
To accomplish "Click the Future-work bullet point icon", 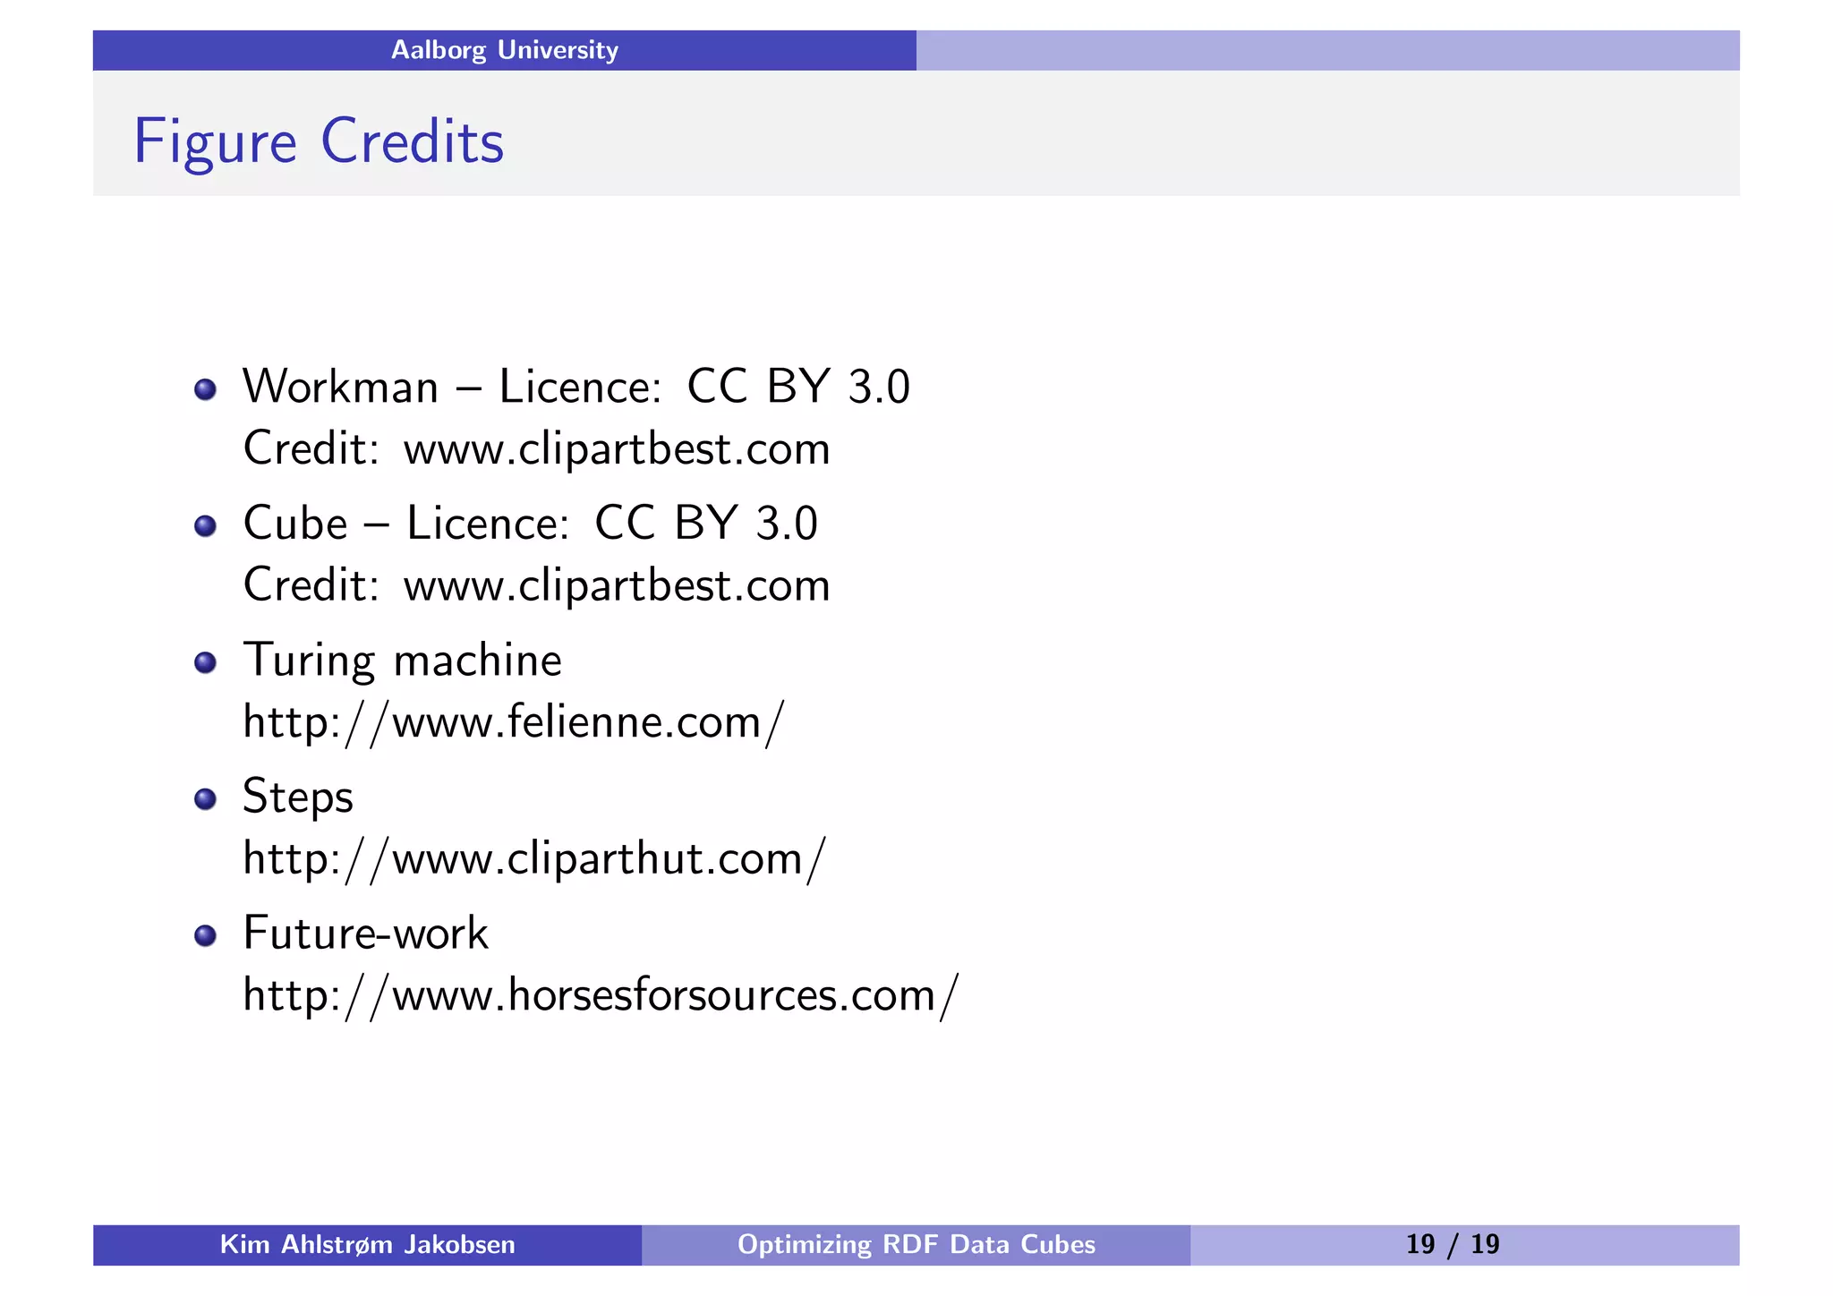I will (x=205, y=935).
